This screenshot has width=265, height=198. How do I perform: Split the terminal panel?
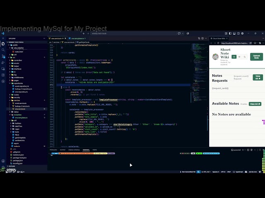(x=248, y=150)
